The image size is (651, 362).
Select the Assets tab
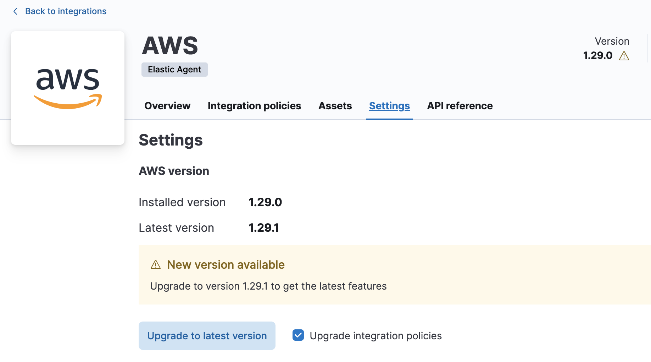point(335,105)
